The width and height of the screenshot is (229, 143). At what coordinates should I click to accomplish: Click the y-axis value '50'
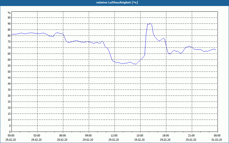click(9, 72)
